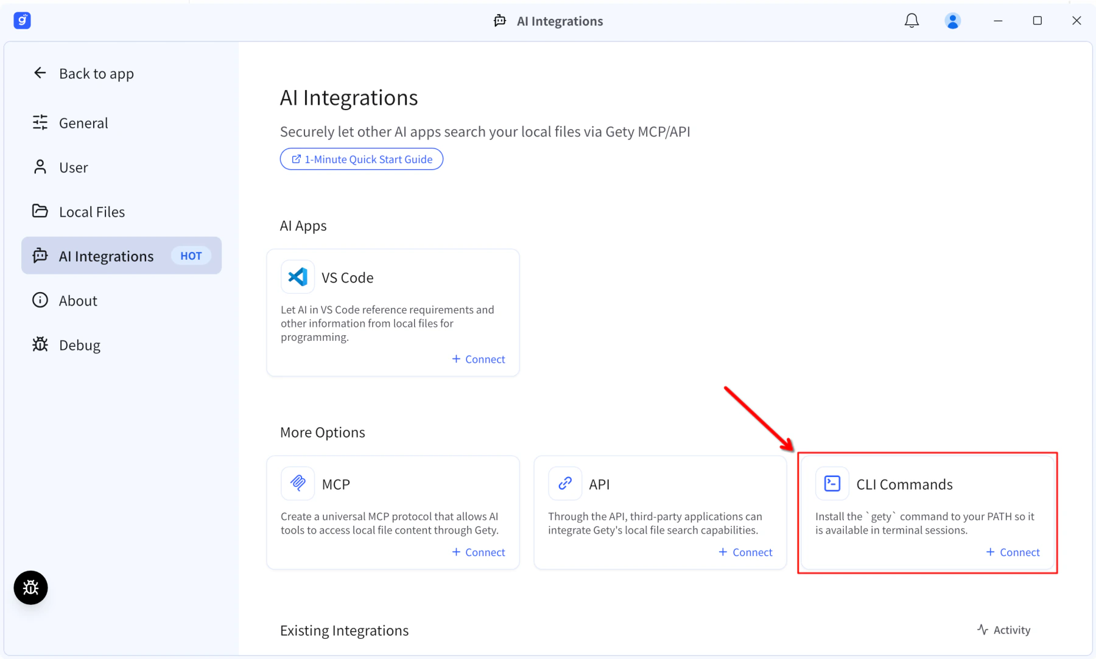Open the Activity view

pyautogui.click(x=1004, y=630)
